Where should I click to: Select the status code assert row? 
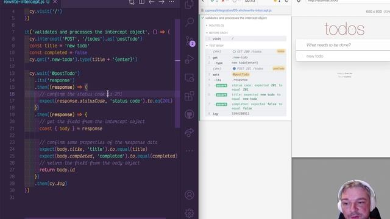[x=246, y=88]
